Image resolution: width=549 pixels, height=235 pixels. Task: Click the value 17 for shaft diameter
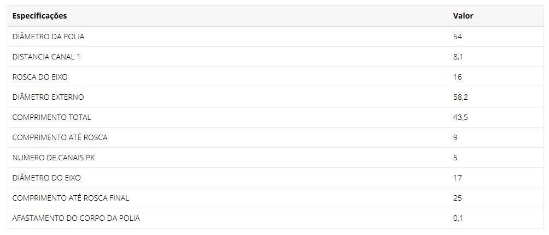point(457,178)
